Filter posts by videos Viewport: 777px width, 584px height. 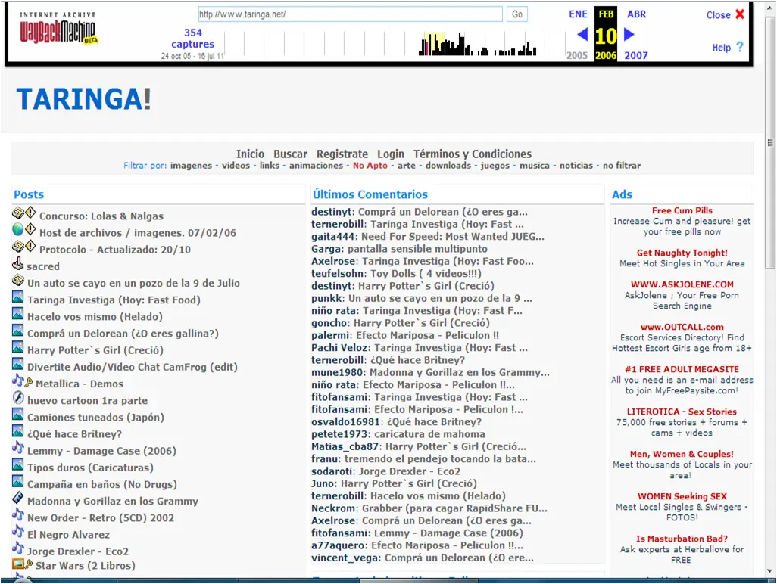[x=236, y=166]
